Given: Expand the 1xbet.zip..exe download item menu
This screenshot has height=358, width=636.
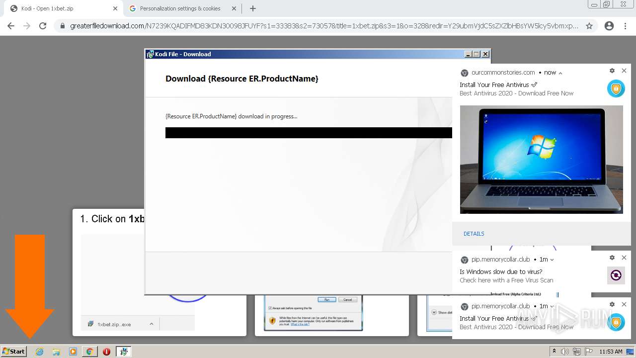Looking at the screenshot, I should tap(152, 324).
